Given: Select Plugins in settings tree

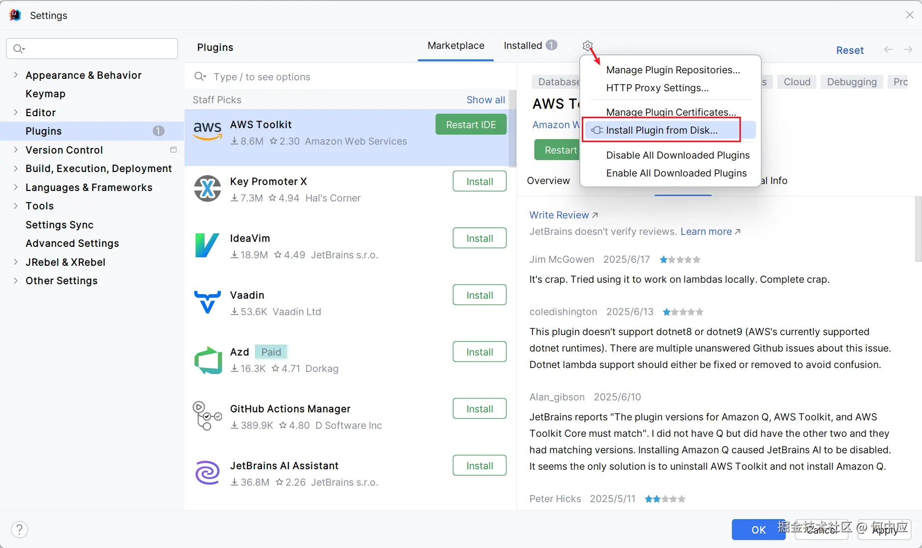Looking at the screenshot, I should tap(92, 131).
